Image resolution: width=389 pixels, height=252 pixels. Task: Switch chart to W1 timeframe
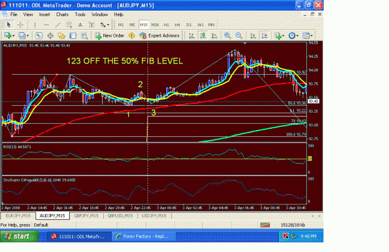pos(200,24)
